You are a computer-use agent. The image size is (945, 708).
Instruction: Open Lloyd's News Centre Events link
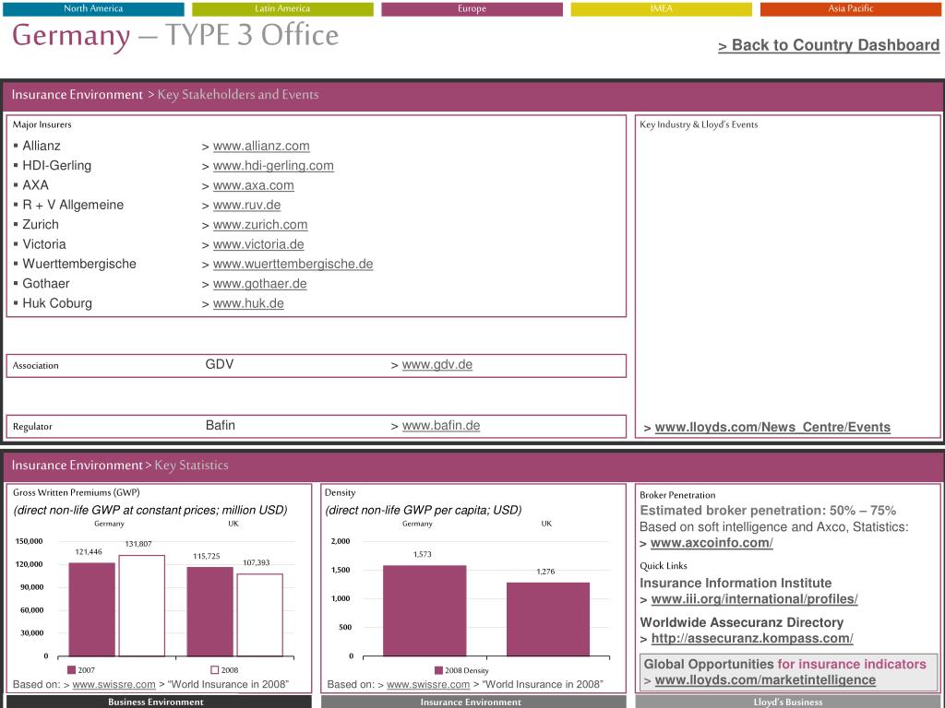[x=772, y=427]
